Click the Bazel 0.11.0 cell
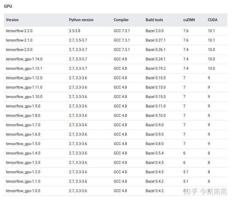Screen dimensions: 233x201 [156, 106]
